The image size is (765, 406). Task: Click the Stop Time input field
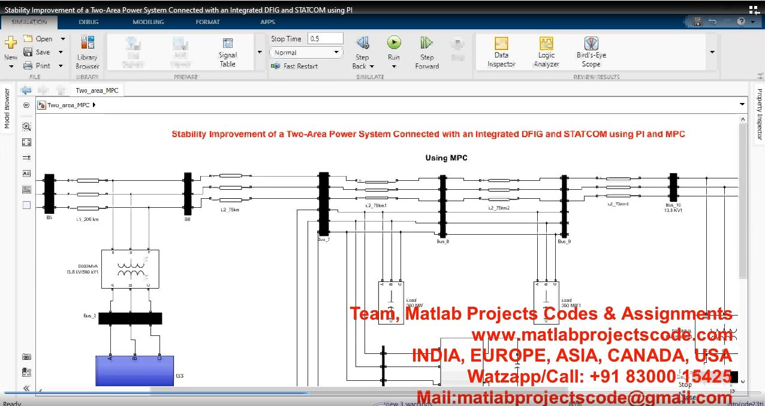325,39
